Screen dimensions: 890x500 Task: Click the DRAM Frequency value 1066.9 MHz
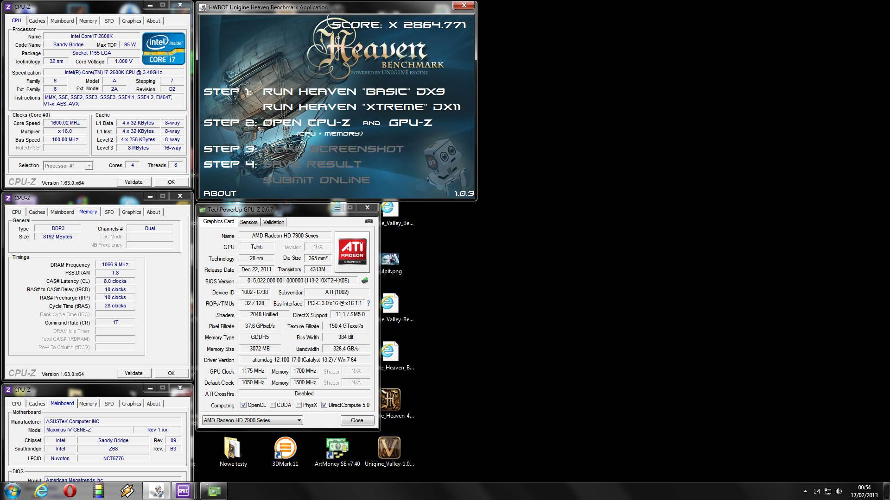(115, 264)
